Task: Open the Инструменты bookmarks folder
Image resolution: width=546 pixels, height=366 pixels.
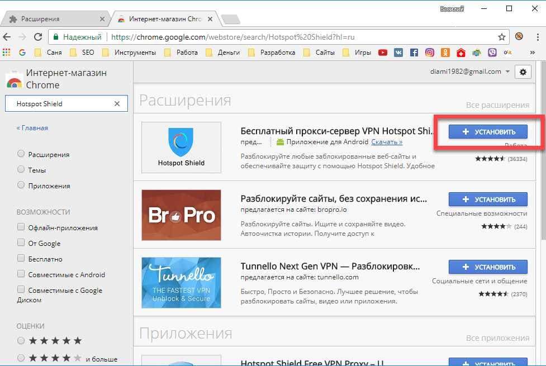Action: click(x=129, y=53)
